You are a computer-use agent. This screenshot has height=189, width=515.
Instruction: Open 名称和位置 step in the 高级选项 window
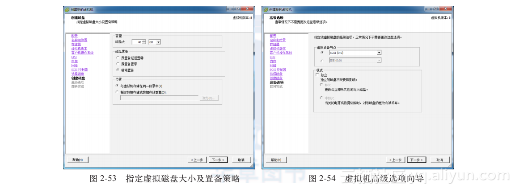(278, 40)
